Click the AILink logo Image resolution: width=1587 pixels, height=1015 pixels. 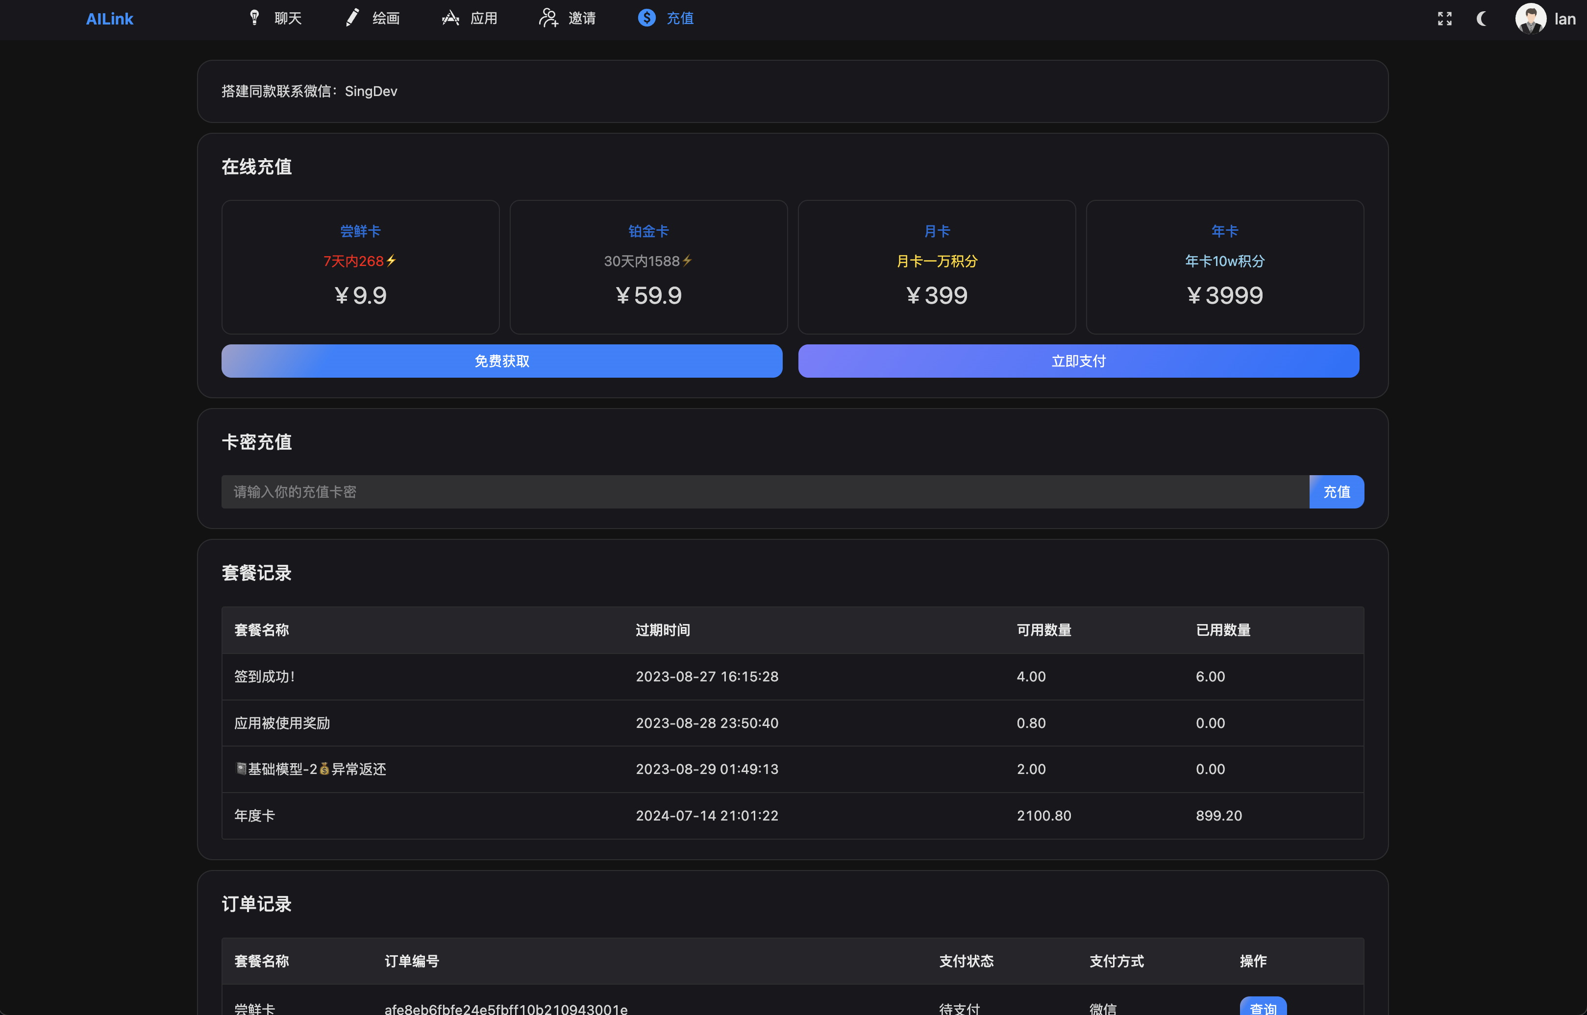[109, 19]
